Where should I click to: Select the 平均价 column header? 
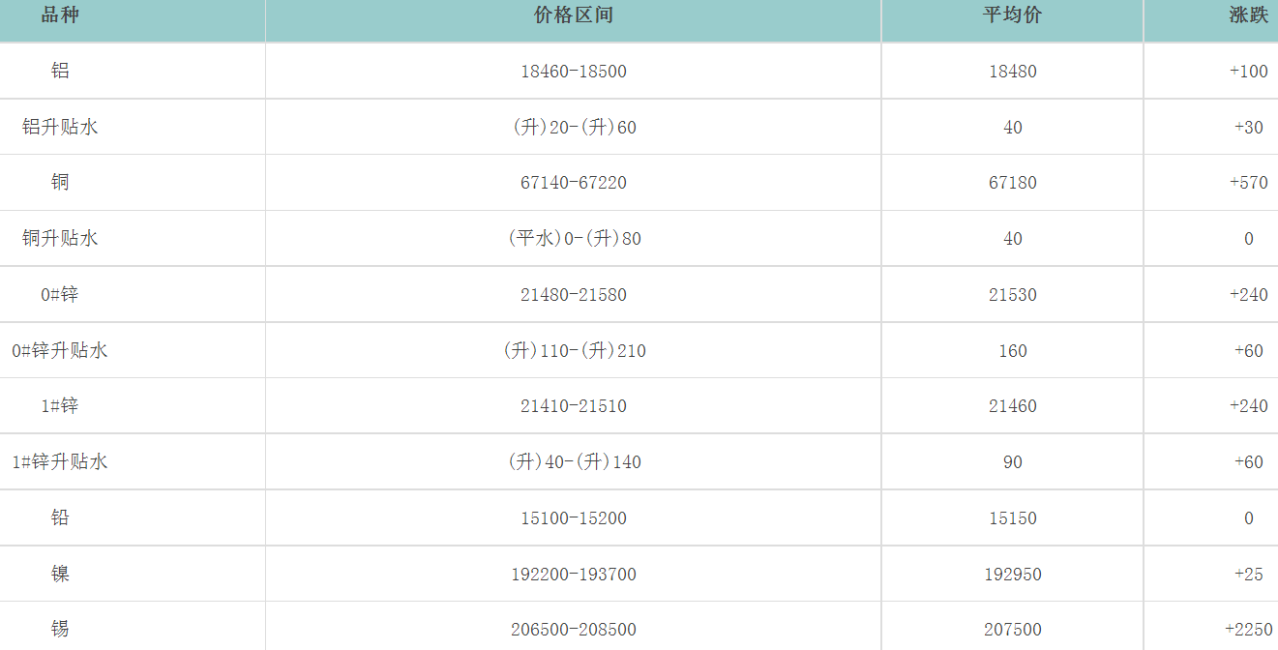[x=1012, y=15]
